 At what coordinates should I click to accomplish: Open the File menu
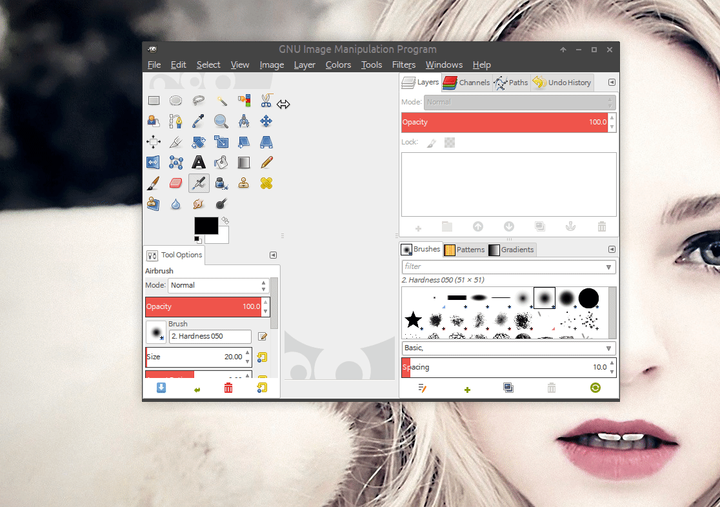coord(154,65)
